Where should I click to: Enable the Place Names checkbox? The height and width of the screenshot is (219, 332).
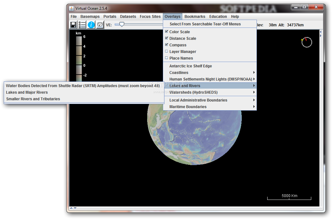tap(167, 58)
